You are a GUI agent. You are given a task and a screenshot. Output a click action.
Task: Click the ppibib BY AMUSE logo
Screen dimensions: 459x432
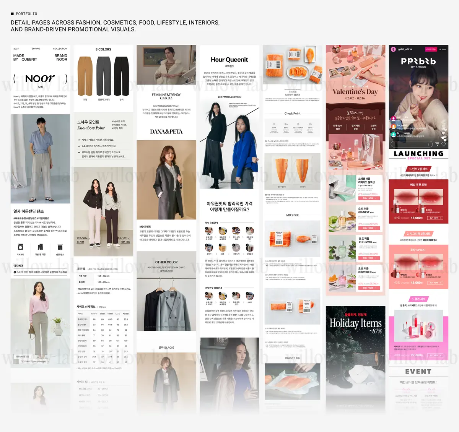click(418, 62)
